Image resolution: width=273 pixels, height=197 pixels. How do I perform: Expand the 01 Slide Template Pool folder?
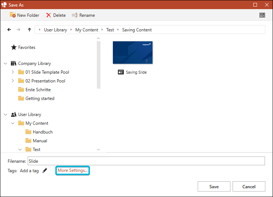point(13,72)
